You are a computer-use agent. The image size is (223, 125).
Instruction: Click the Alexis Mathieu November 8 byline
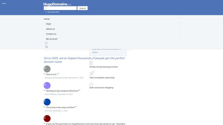coord(58,94)
